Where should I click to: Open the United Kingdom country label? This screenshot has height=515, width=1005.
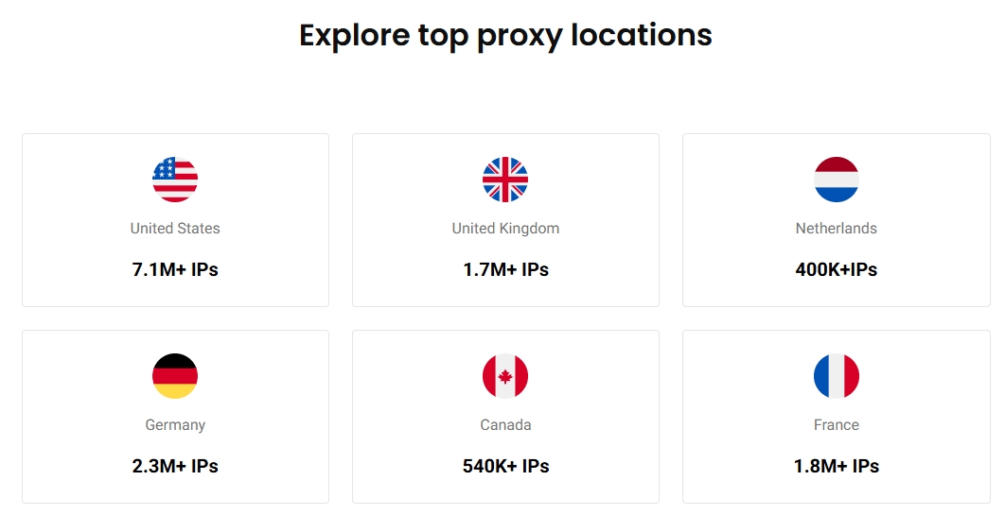pyautogui.click(x=505, y=229)
